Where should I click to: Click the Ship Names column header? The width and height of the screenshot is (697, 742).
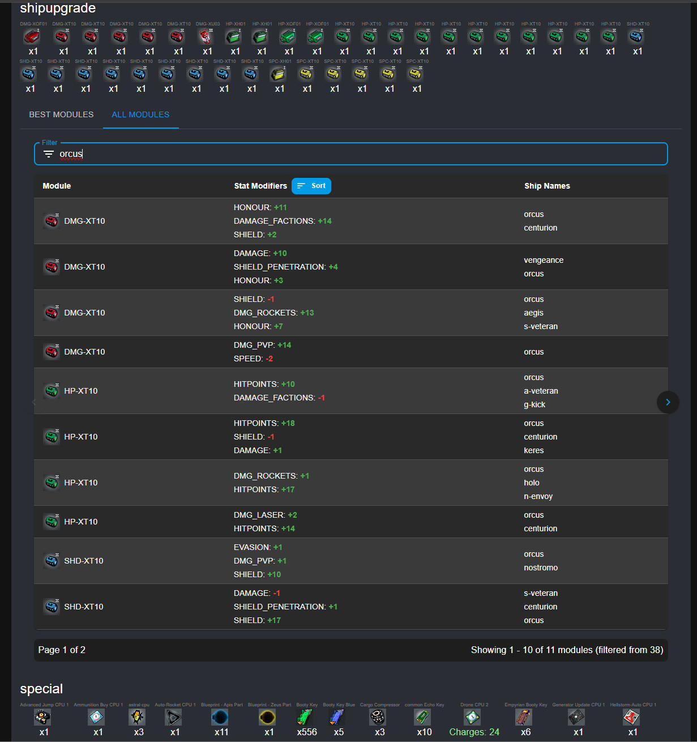click(x=547, y=186)
